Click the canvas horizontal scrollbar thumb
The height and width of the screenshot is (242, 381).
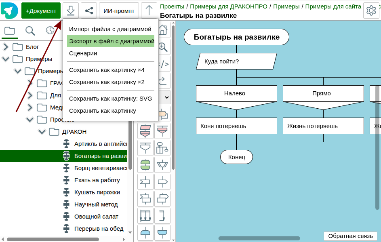tap(259, 238)
